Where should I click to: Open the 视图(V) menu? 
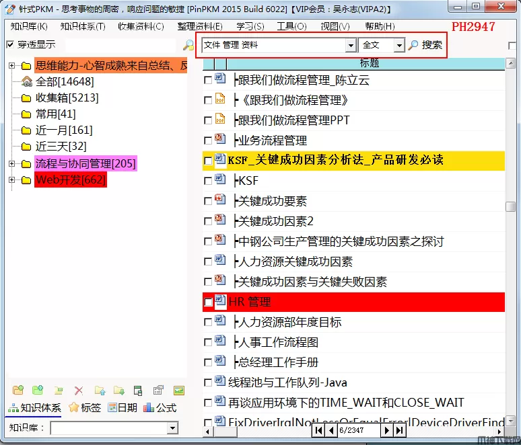click(335, 26)
